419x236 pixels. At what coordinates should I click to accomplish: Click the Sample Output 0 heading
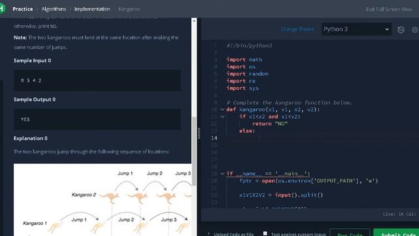[x=35, y=100]
